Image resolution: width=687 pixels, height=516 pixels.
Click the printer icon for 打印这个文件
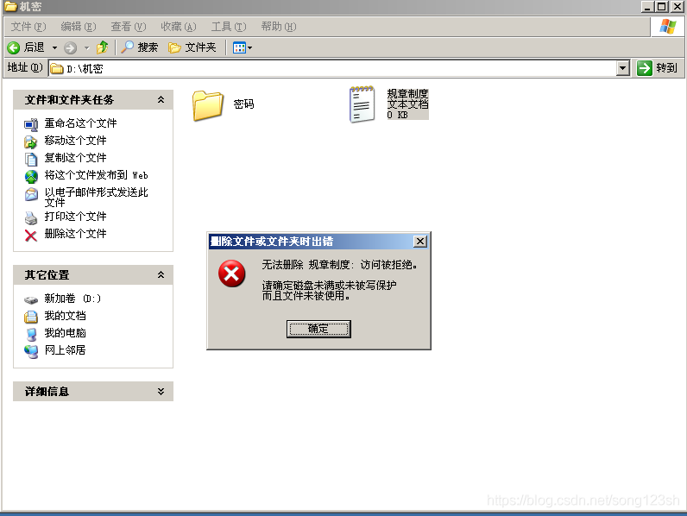[31, 217]
